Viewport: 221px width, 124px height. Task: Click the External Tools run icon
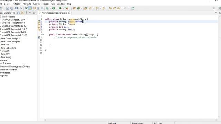pyautogui.click(x=67, y=8)
